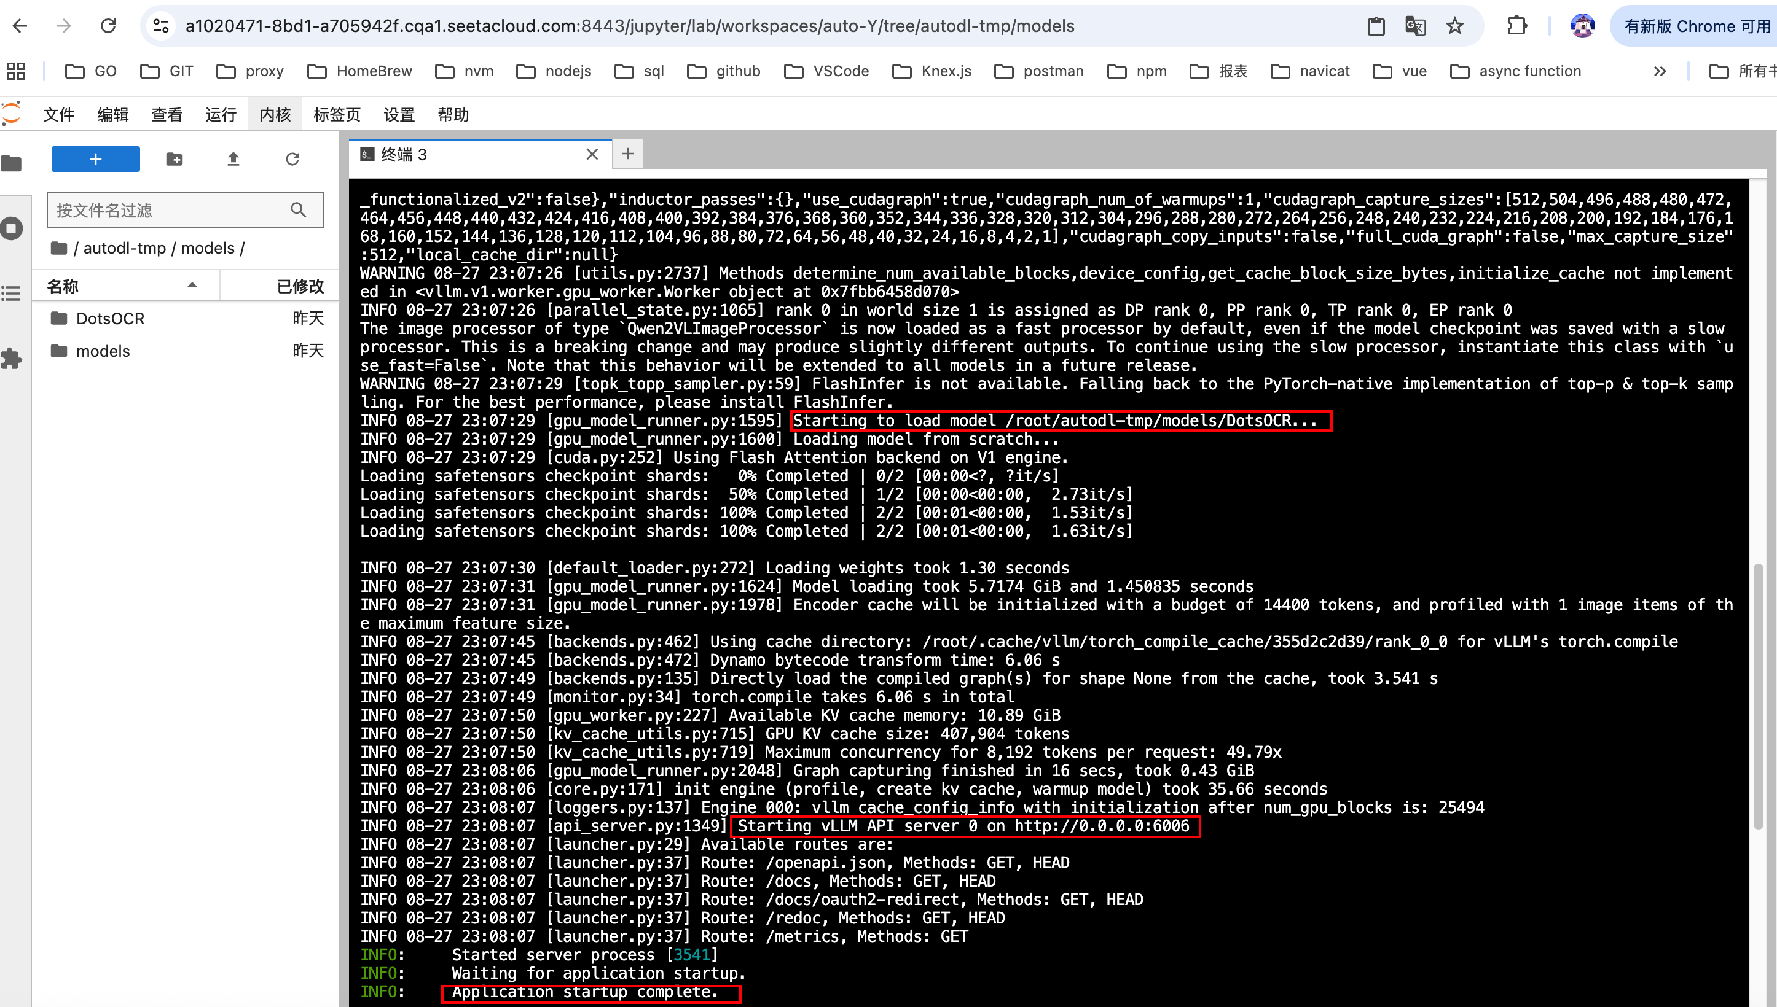Viewport: 1777px width, 1007px height.
Task: Click the JupyterLab logo icon
Action: 12,114
